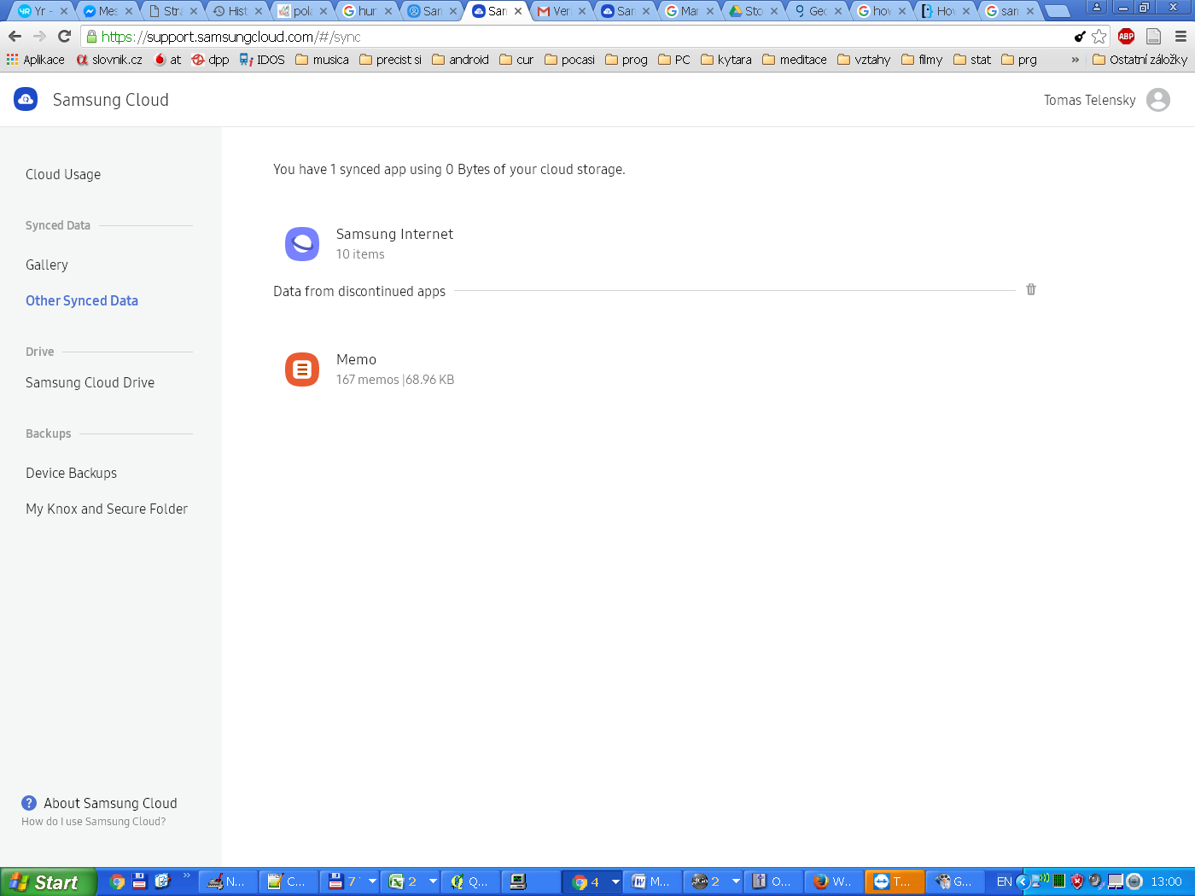Image resolution: width=1195 pixels, height=896 pixels.
Task: Go back with the browser back arrow
Action: coord(15,37)
